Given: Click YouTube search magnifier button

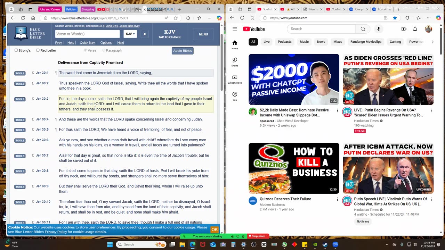Looking at the screenshot, I should pyautogui.click(x=363, y=29).
